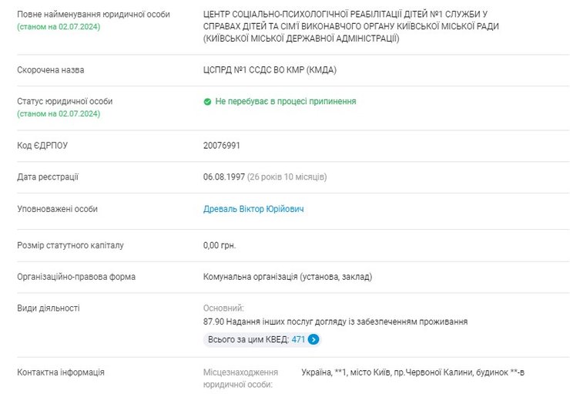This screenshot has height=394, width=570.
Task: Click the 'Уповноважені особи' row label
Action: [x=58, y=209]
